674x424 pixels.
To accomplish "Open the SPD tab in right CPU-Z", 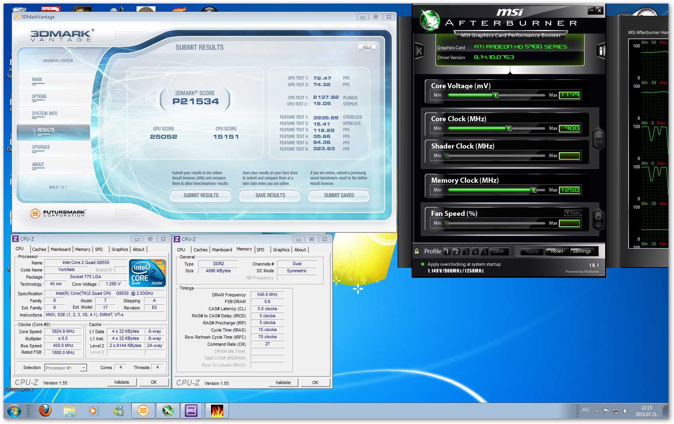I will (260, 250).
